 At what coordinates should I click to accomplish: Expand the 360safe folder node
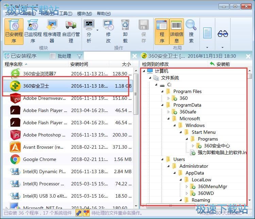tap(169, 112)
